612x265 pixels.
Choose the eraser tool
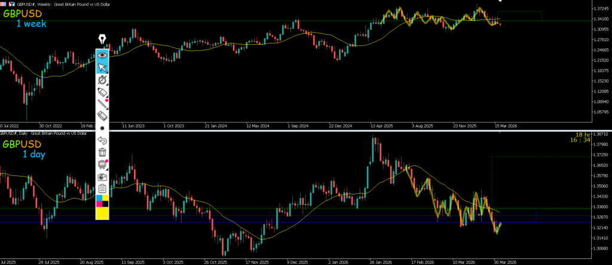[102, 116]
